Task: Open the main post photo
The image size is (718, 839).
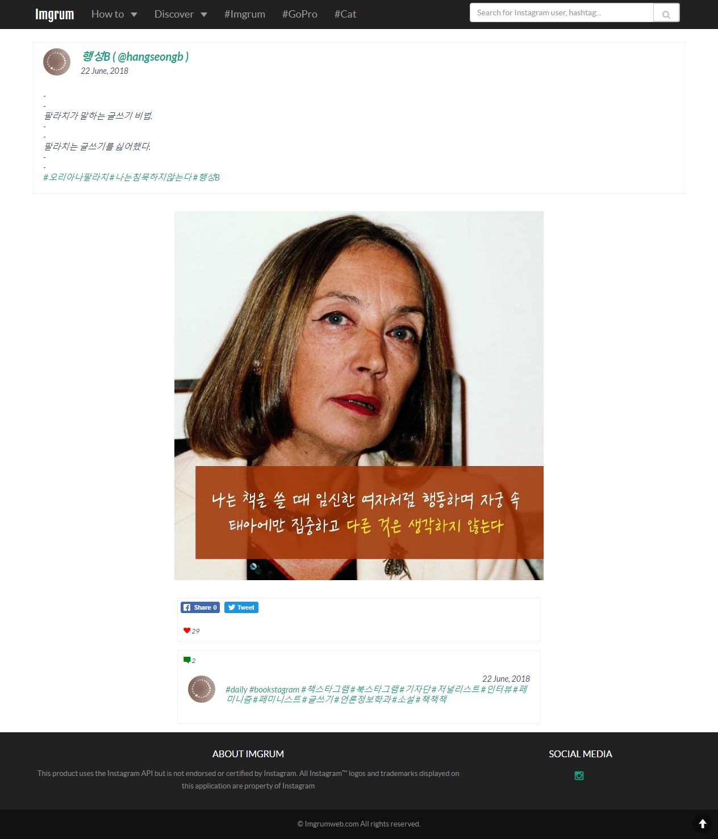Action: coord(359,396)
